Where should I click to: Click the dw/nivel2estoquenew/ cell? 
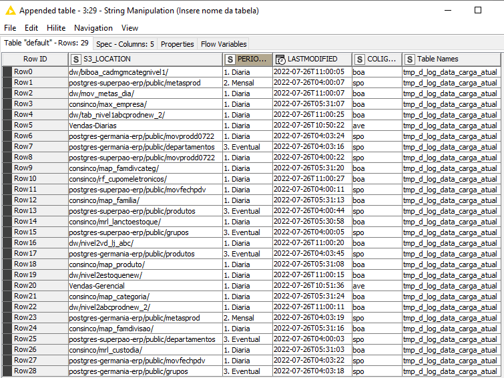[x=146, y=275]
